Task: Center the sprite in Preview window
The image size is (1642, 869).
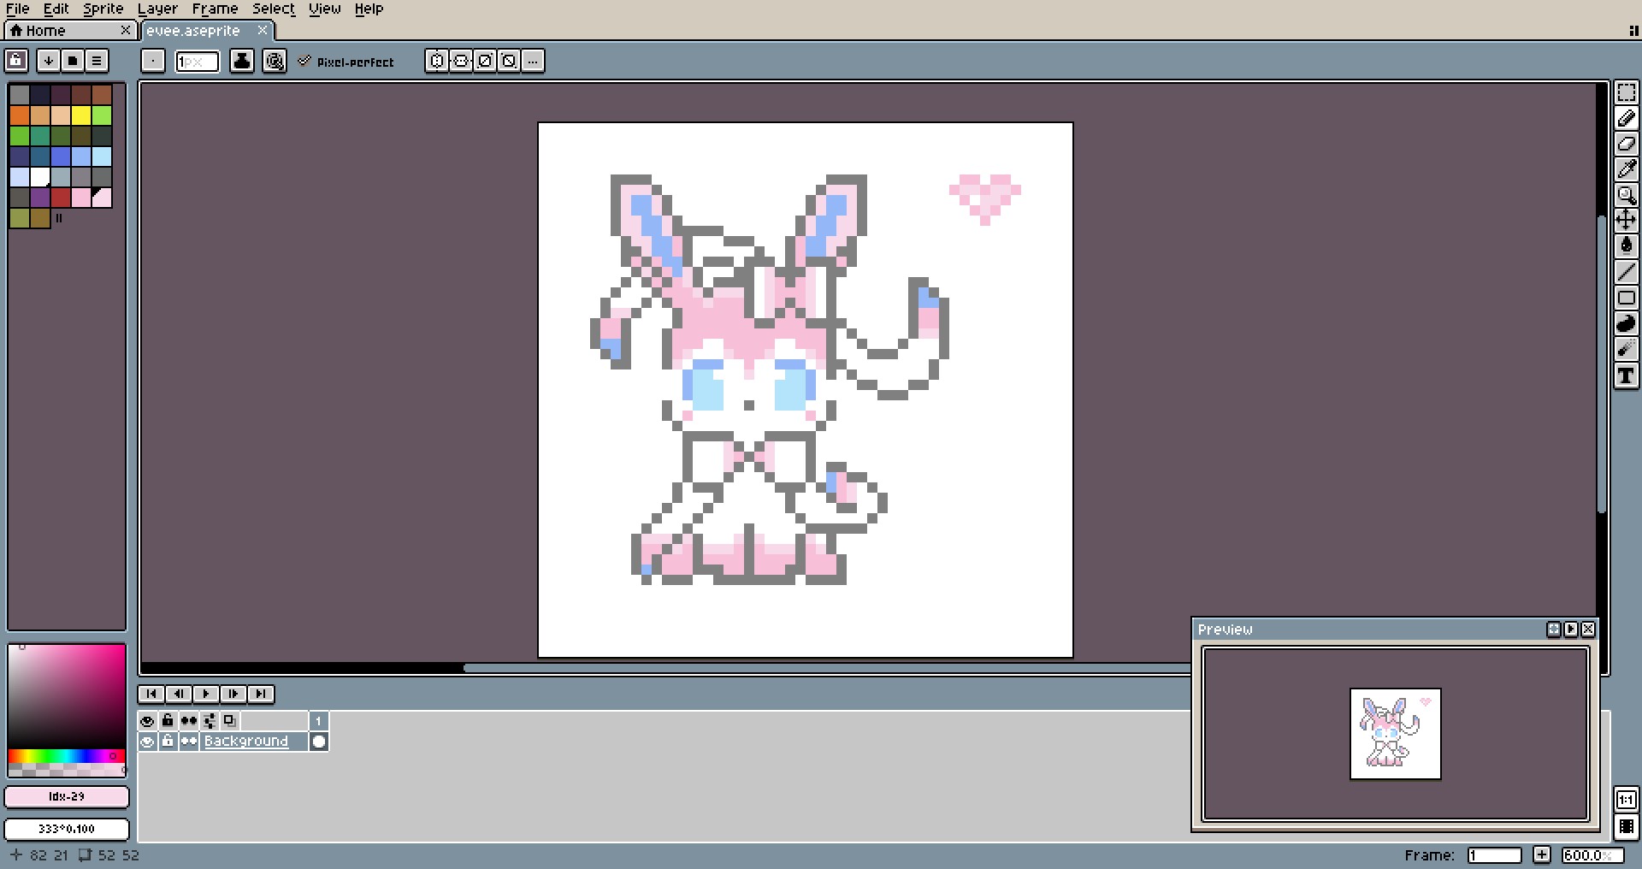Action: coord(1554,630)
